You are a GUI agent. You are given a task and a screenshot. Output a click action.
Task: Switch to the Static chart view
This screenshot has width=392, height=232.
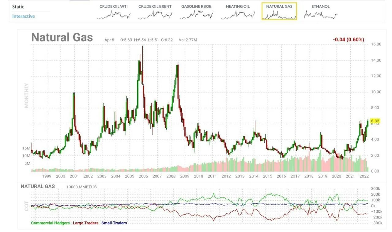click(18, 7)
